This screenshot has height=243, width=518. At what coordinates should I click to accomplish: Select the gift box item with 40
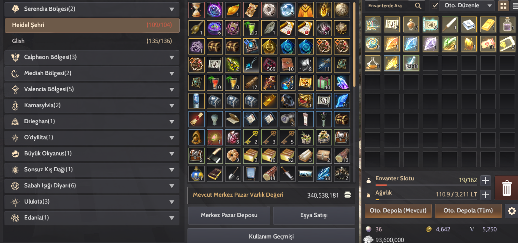tap(324, 83)
